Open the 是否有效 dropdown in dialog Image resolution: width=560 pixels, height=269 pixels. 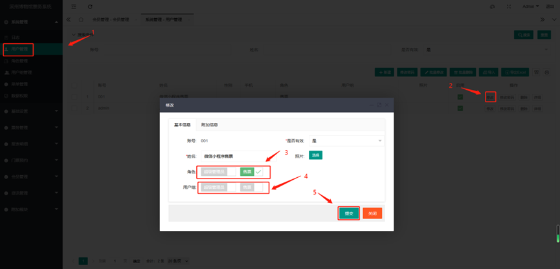pyautogui.click(x=346, y=140)
